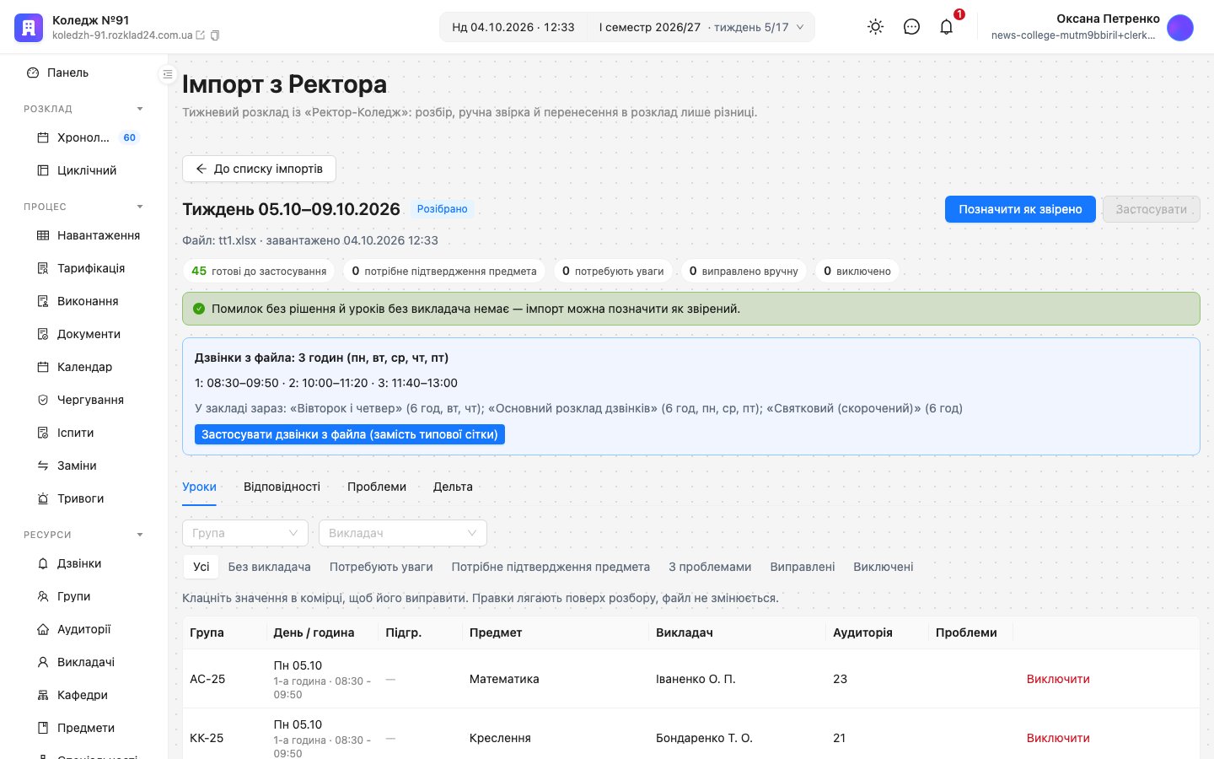This screenshot has width=1214, height=759.
Task: Filter lessons by Виправлені
Action: (803, 567)
